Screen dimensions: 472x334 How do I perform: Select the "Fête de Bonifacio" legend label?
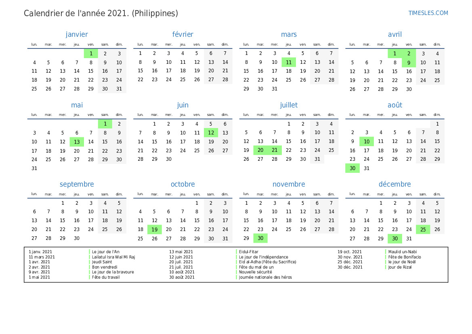click(x=405, y=257)
